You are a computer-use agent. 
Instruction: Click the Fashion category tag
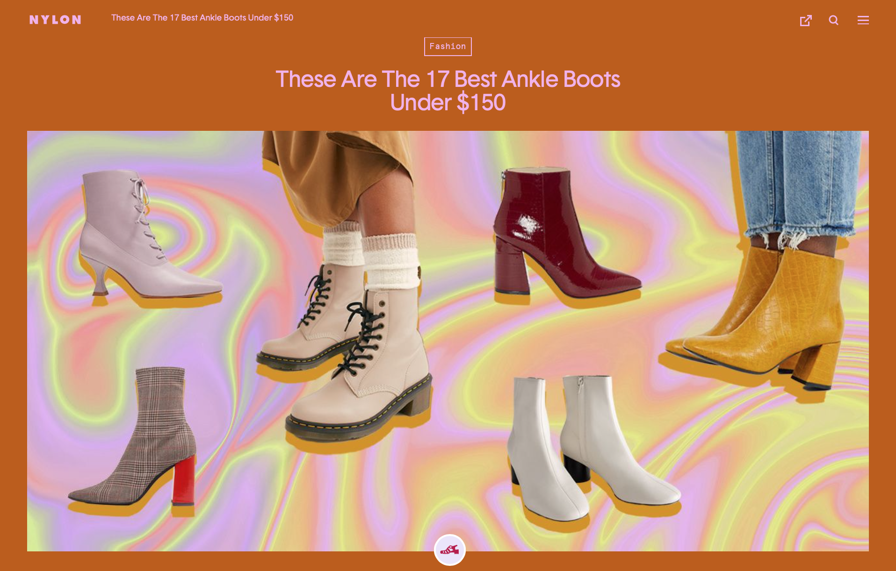448,47
